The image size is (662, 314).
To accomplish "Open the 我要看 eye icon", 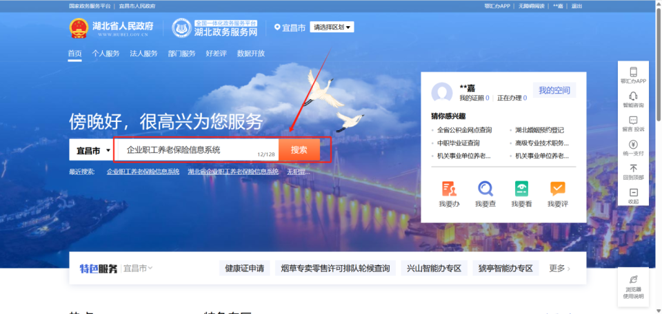I will coord(522,189).
